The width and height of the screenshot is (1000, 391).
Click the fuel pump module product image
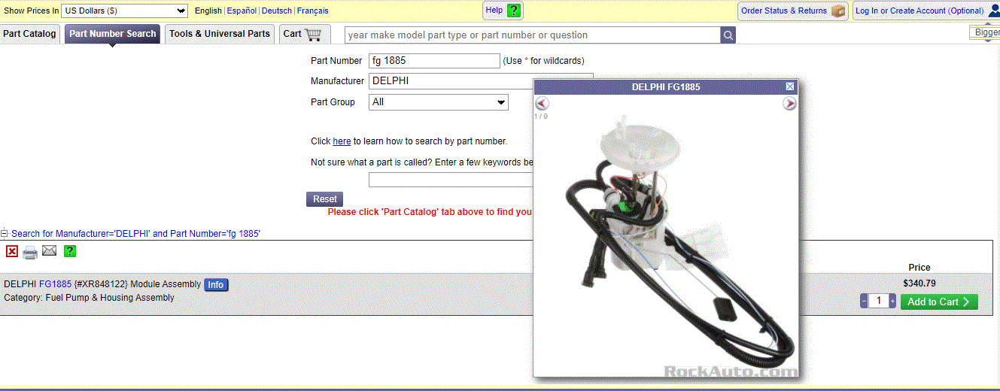pos(666,244)
